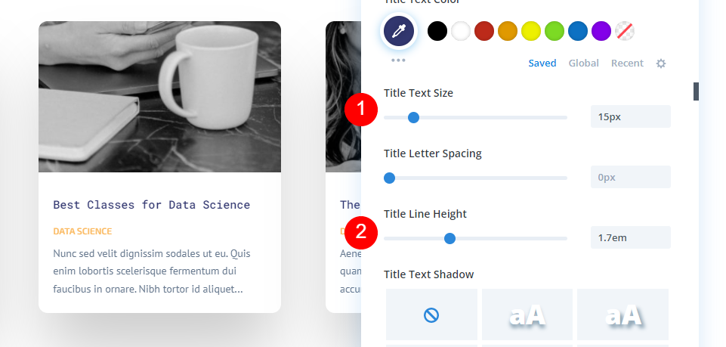The width and height of the screenshot is (726, 347).
Task: Click the Title Text Size slider handle
Action: (413, 117)
